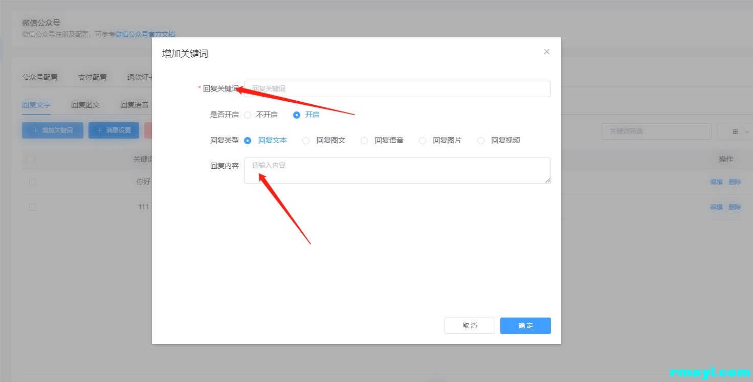753x382 pixels.
Task: Toggle the select-all checkbox in table header
Action: point(31,159)
